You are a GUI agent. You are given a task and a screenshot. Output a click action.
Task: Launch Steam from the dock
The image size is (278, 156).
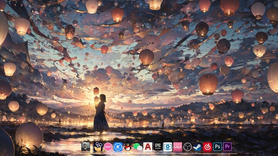(198, 147)
